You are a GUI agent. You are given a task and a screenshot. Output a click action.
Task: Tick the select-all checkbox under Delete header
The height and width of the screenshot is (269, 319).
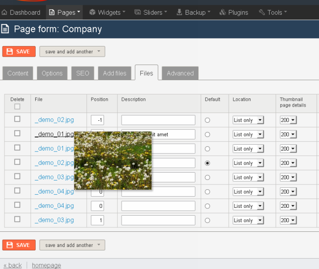click(x=17, y=107)
